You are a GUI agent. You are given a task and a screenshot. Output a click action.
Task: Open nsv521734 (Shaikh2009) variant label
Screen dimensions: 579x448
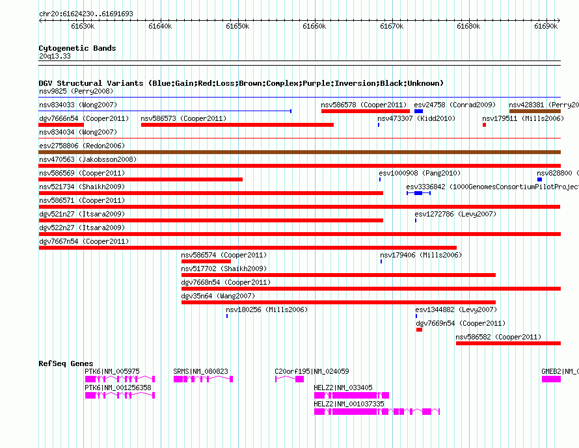tap(82, 187)
